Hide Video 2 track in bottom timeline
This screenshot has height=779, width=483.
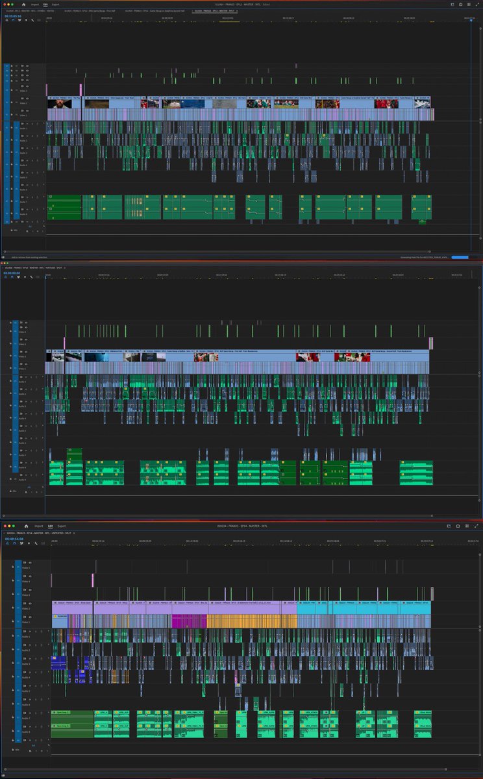point(30,603)
